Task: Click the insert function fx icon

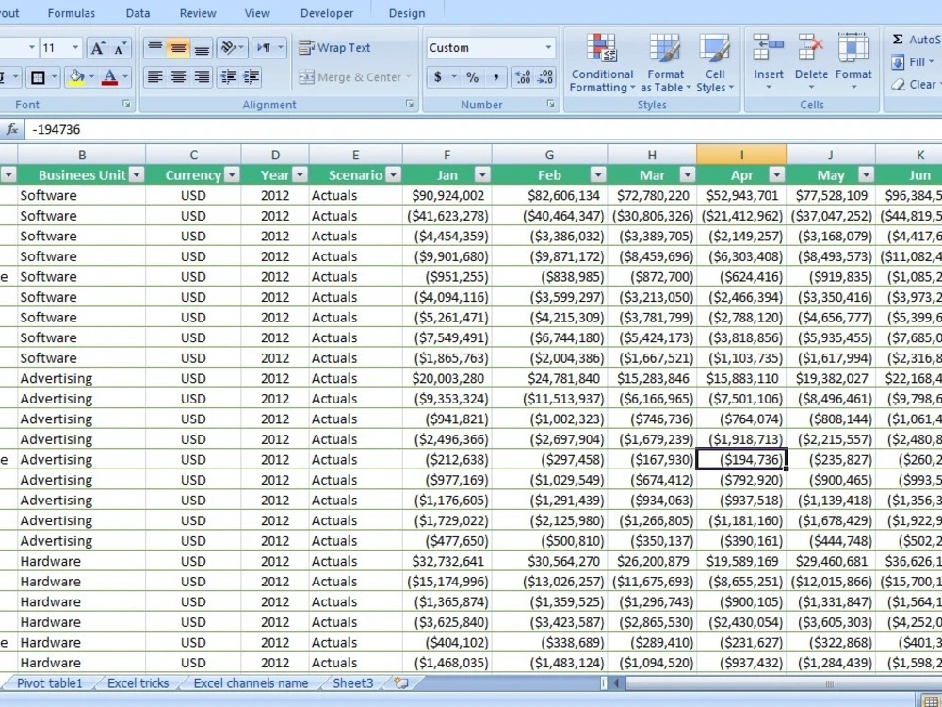Action: [x=11, y=129]
